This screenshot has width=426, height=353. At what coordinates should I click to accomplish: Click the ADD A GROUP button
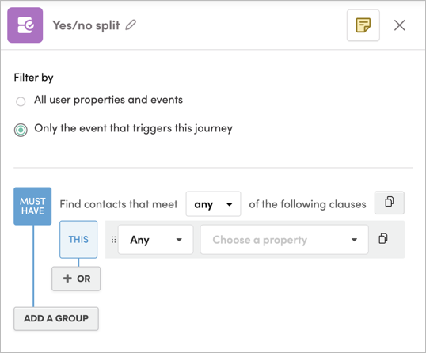(56, 318)
